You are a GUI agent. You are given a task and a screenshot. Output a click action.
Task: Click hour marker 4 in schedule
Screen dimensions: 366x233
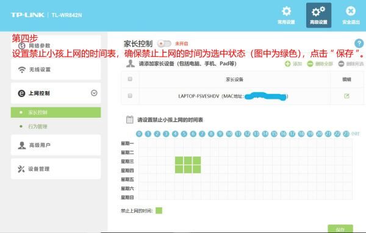tap(175, 134)
